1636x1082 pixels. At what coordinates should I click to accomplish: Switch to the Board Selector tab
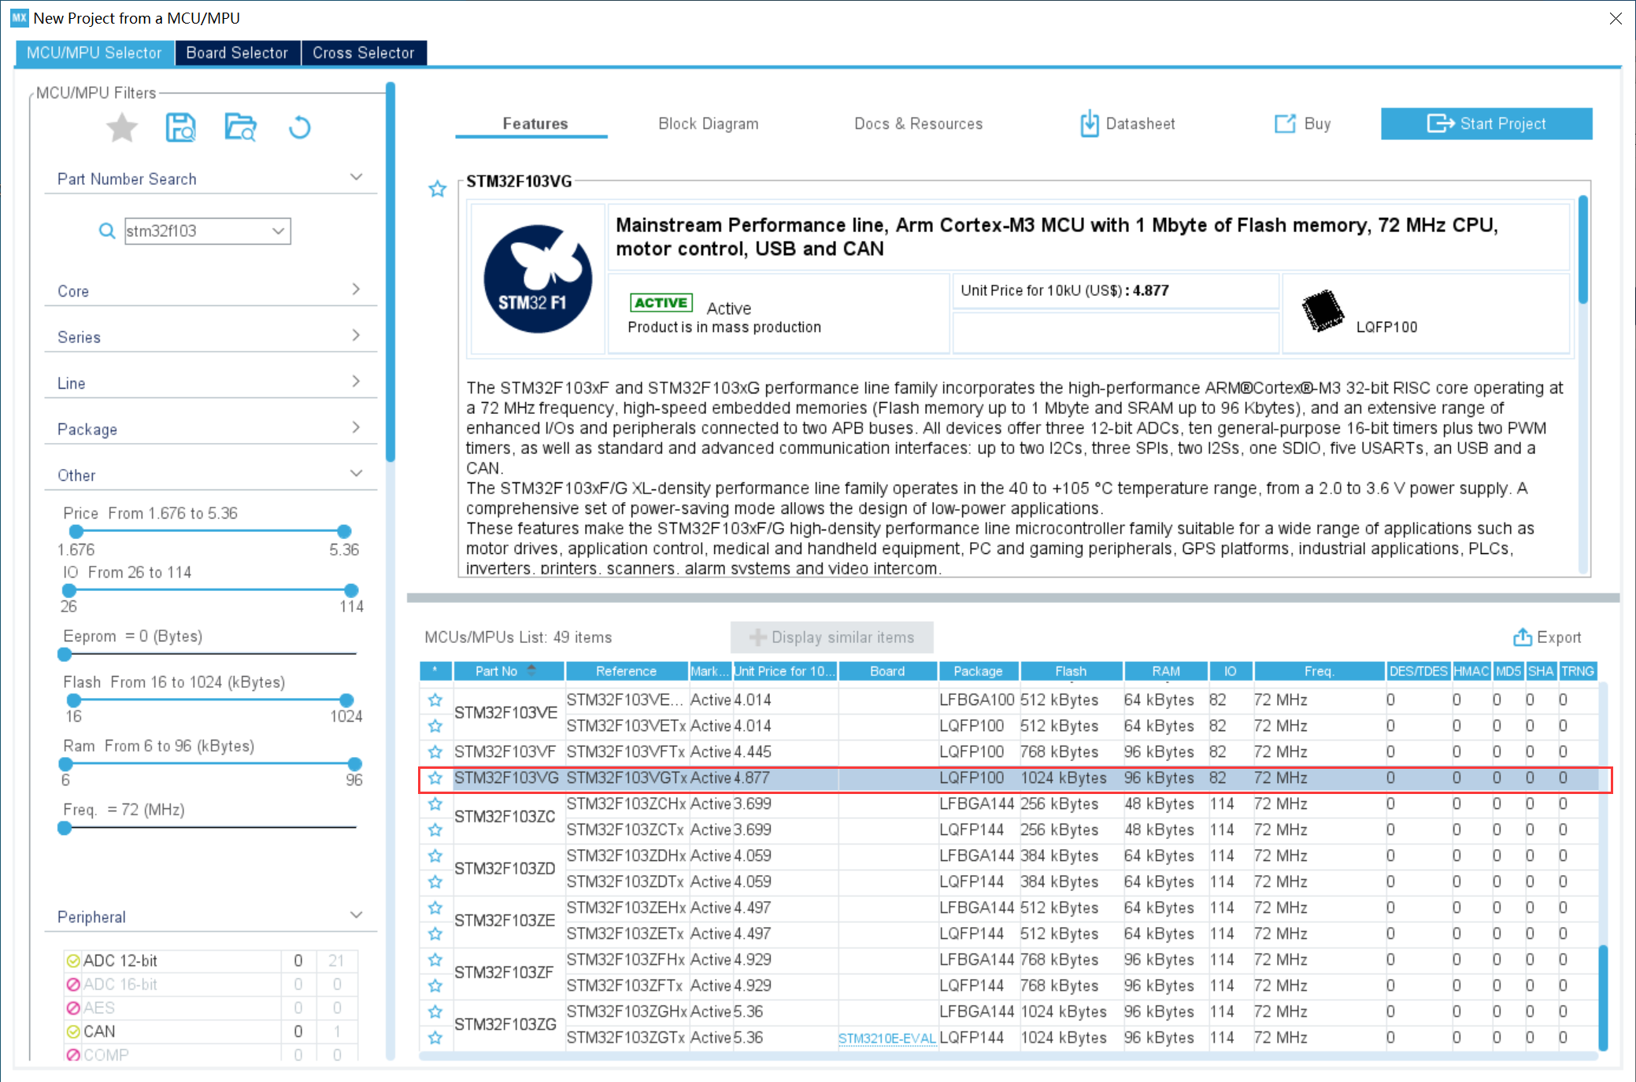click(237, 53)
